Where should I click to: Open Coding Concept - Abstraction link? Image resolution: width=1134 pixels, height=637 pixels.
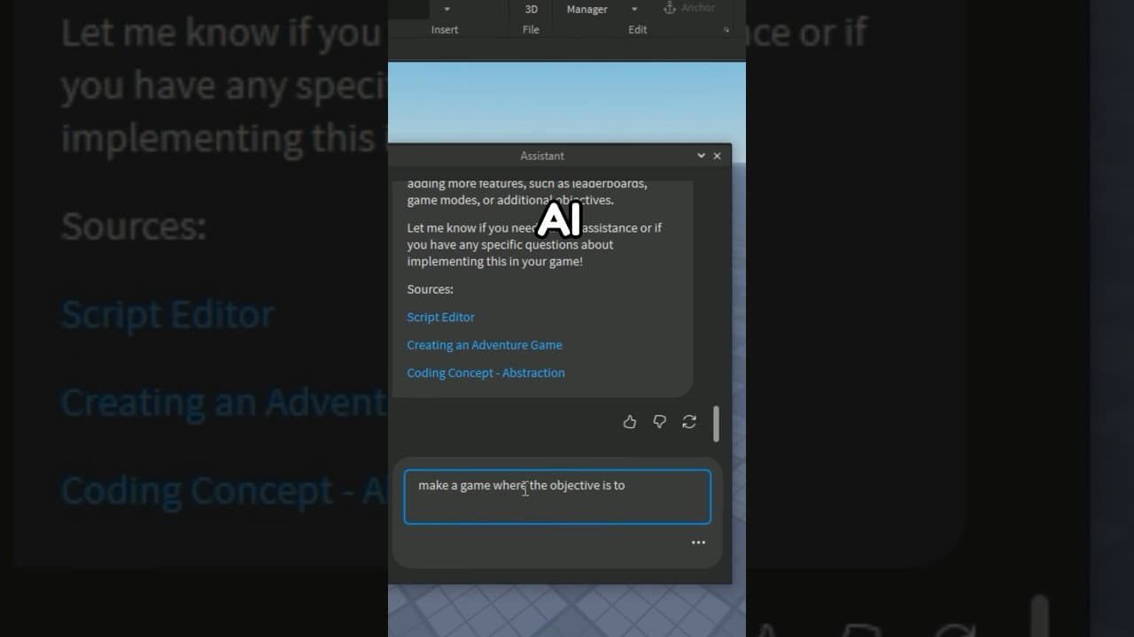[x=485, y=372]
